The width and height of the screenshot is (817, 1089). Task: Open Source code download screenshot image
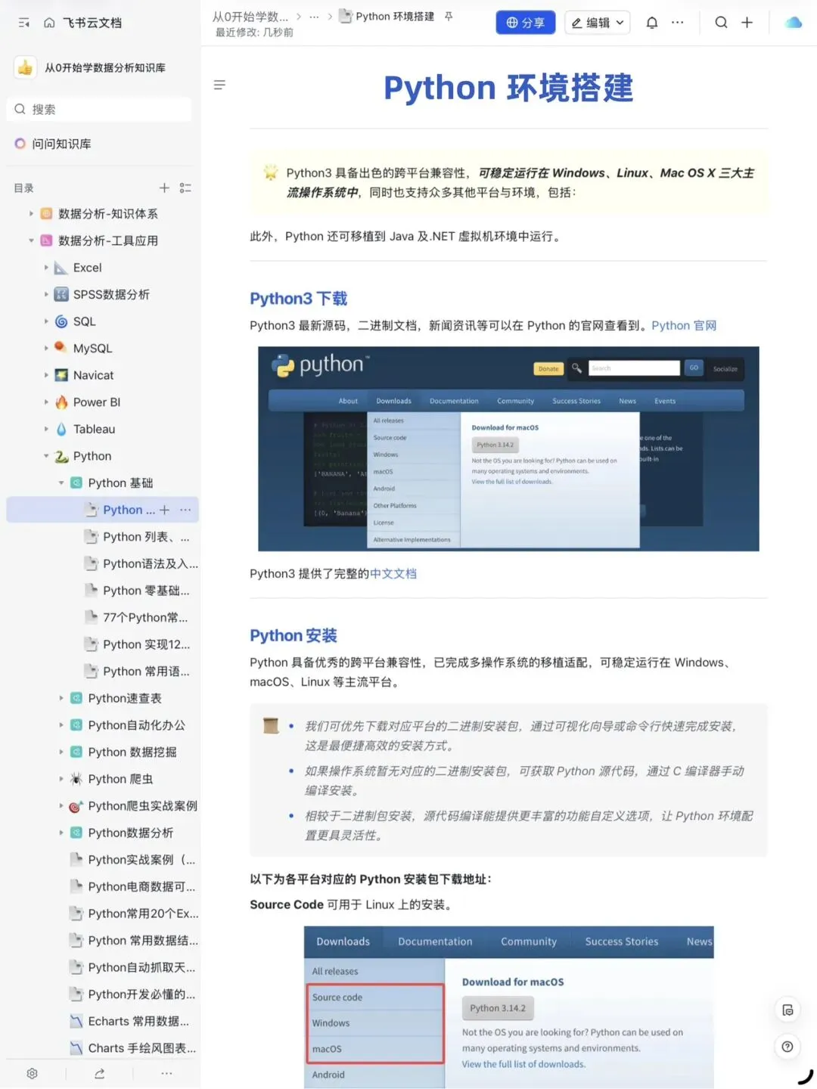point(509,1007)
